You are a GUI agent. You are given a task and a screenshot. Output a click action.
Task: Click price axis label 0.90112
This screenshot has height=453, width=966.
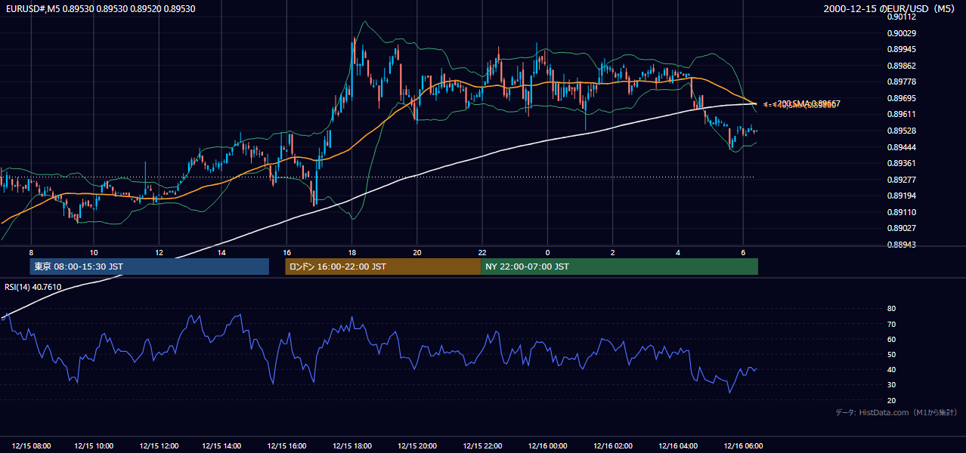902,17
